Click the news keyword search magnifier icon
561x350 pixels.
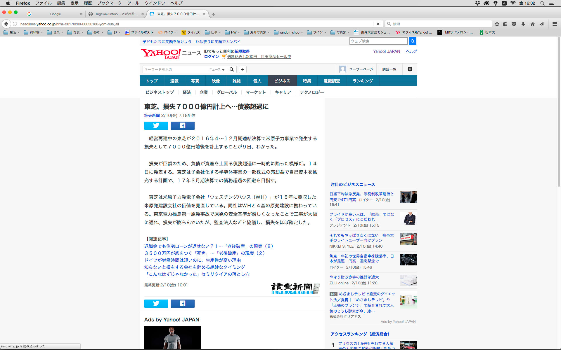(232, 69)
